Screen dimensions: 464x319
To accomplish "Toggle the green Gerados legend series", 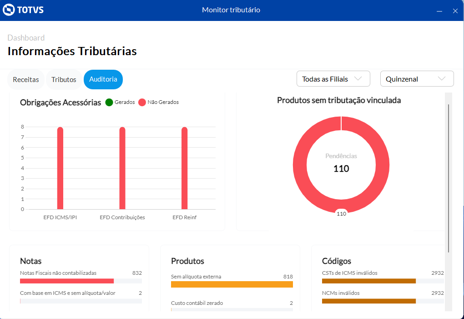I will coord(109,103).
